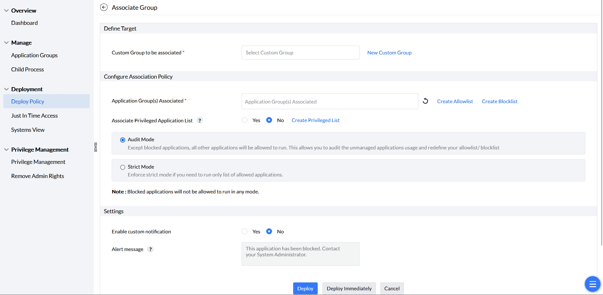603x295 pixels.
Task: Enable custom notification by selecting Yes
Action: pyautogui.click(x=245, y=231)
